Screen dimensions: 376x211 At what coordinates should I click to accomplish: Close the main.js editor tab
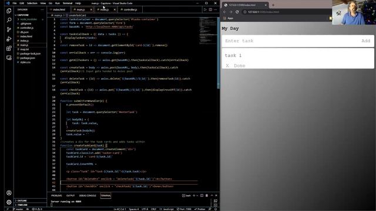[91, 9]
